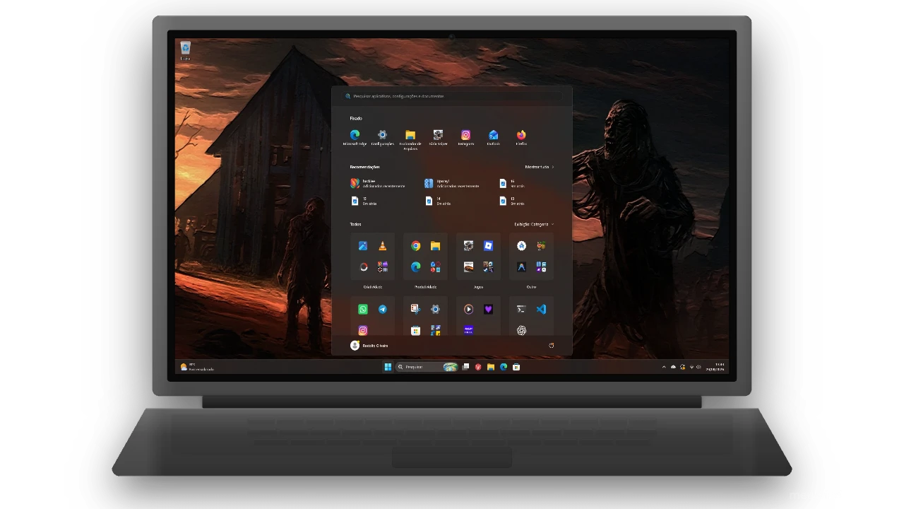
Task: Launch Roblox in the Jogos group
Action: 488,246
